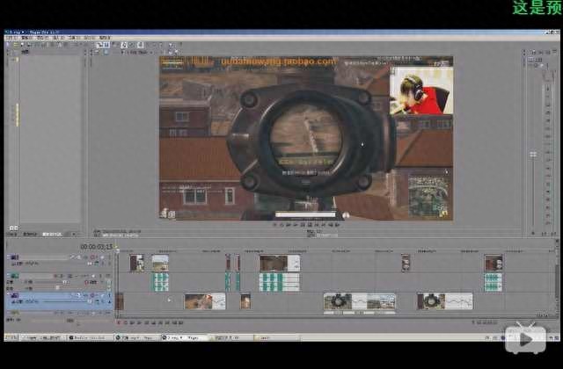
Task: Click the master volume fader in mixer
Action: coord(532,155)
